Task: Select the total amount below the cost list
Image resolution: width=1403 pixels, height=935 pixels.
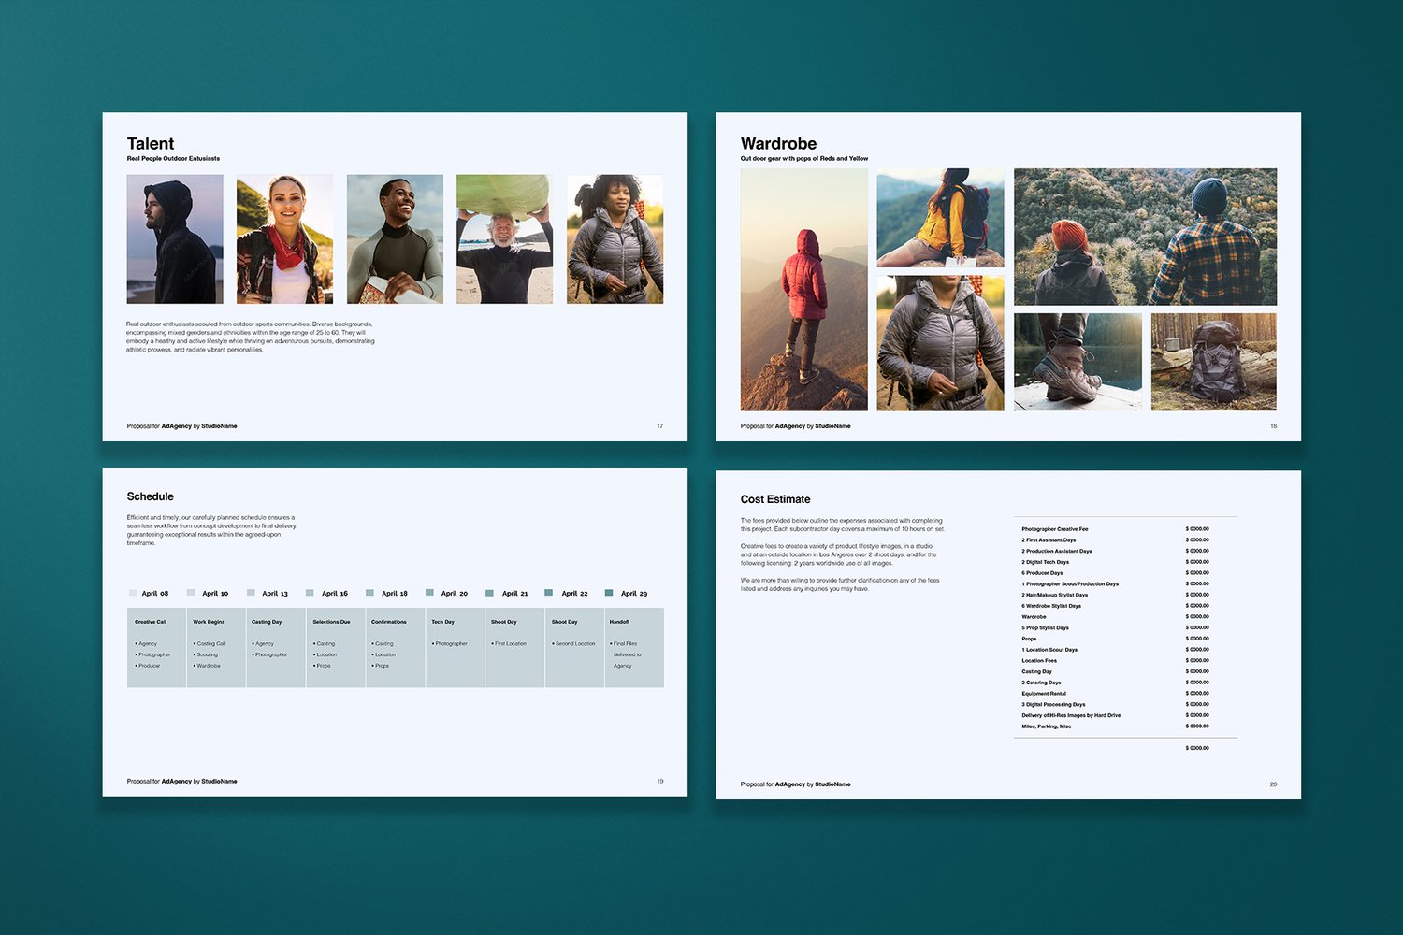Action: click(x=1197, y=748)
